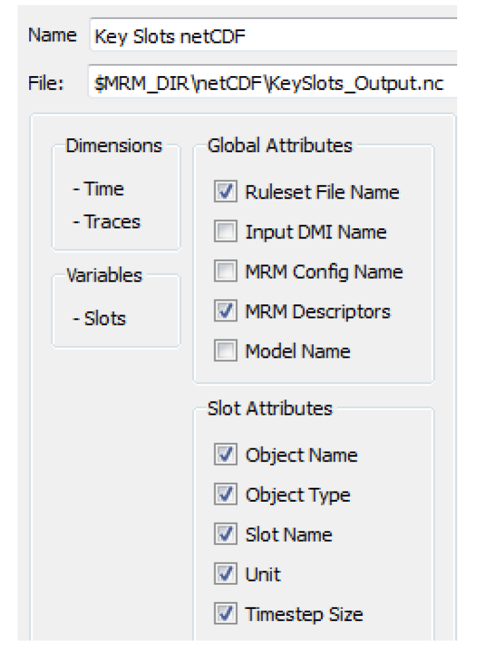Uncheck the Slot Name checkbox
The height and width of the screenshot is (652, 480).
[x=225, y=535]
